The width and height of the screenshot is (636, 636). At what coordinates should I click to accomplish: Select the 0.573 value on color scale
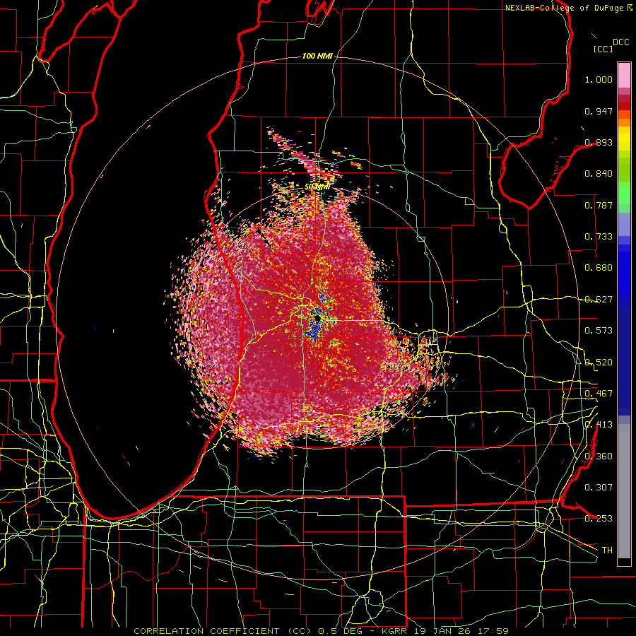click(x=599, y=331)
